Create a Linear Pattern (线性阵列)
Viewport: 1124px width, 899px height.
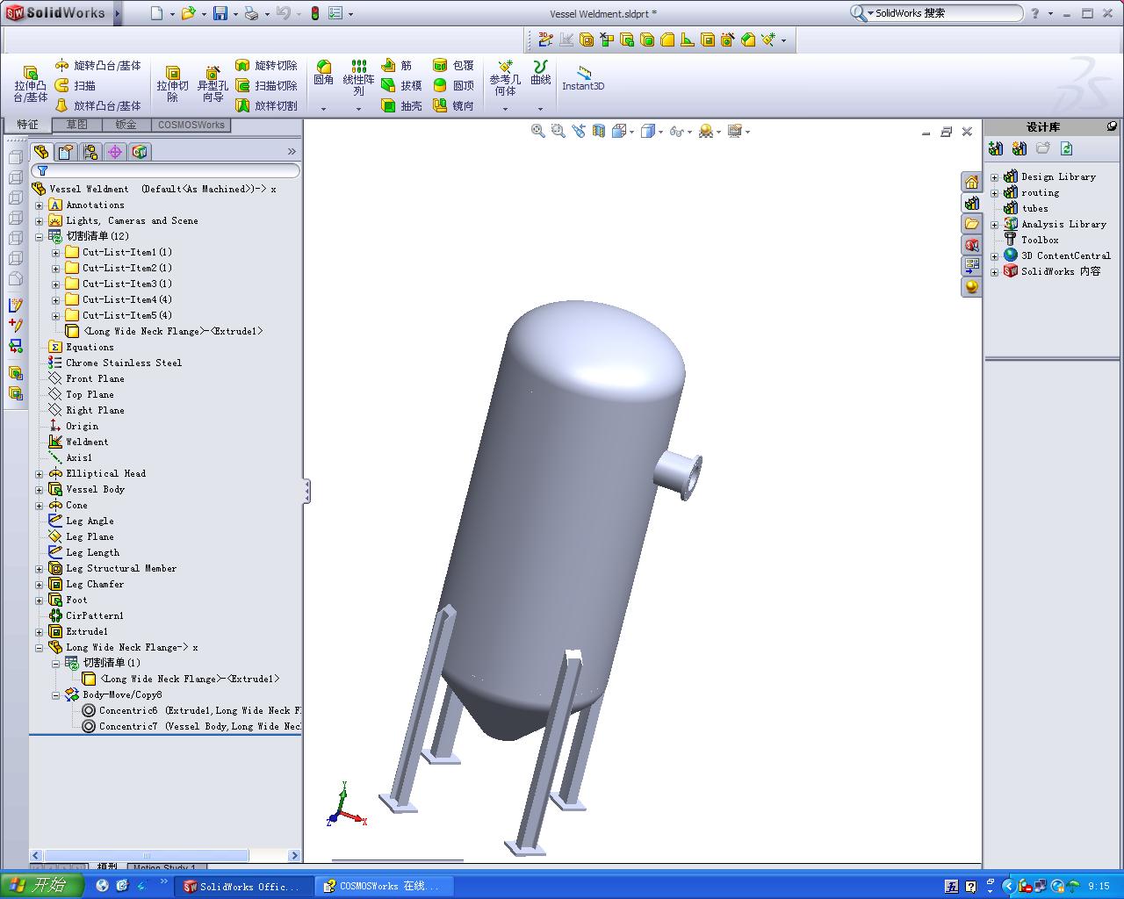[358, 78]
